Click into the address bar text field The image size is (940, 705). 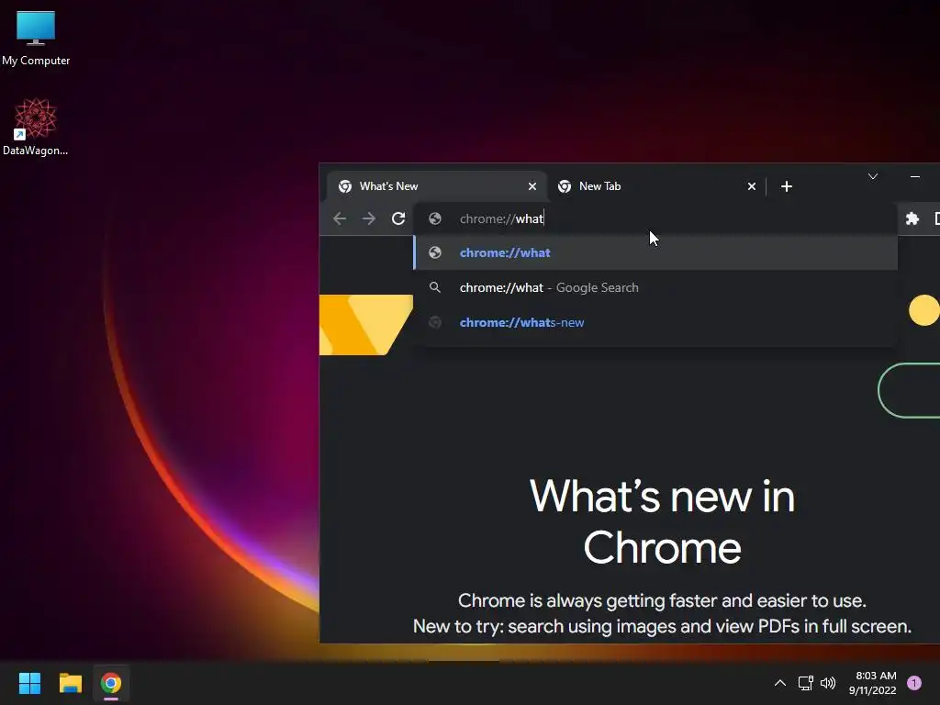pyautogui.click(x=655, y=218)
